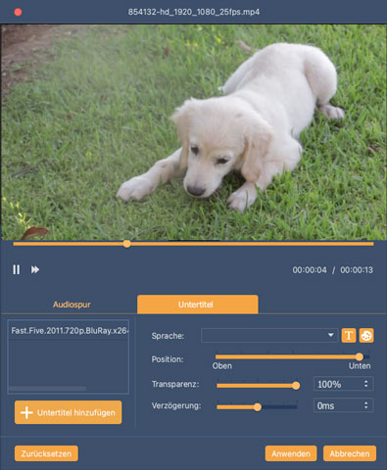This screenshot has width=387, height=470.
Task: Click the fast forward icon
Action: 35,269
